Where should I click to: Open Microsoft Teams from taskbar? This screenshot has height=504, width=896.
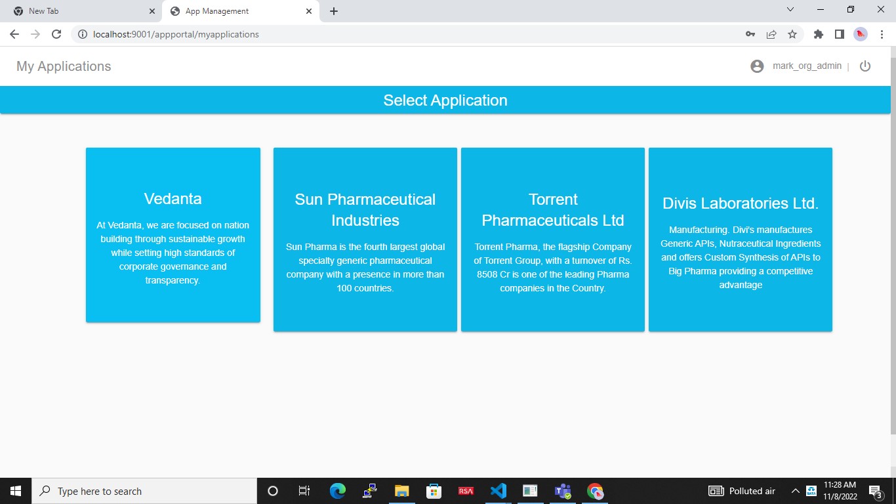tap(563, 491)
